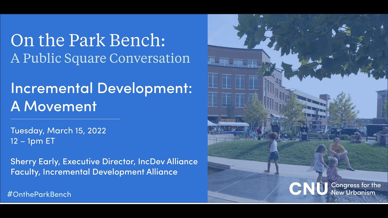Image resolution: width=388 pixels, height=218 pixels.
Task: Click 'Faculty, Incremental Development Alliance' line
Action: (x=94, y=172)
